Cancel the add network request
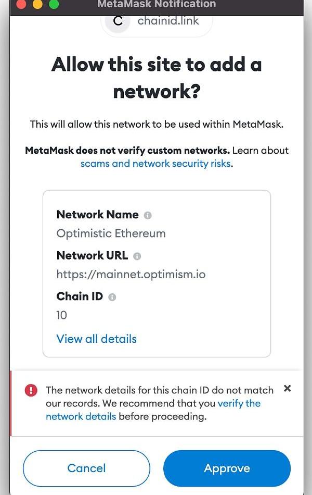This screenshot has height=495, width=312. [86, 468]
